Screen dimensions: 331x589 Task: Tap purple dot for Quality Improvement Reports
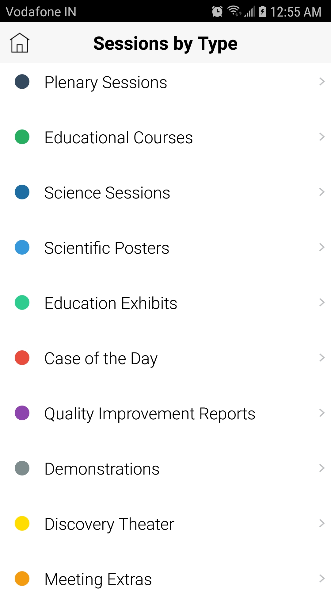[22, 413]
